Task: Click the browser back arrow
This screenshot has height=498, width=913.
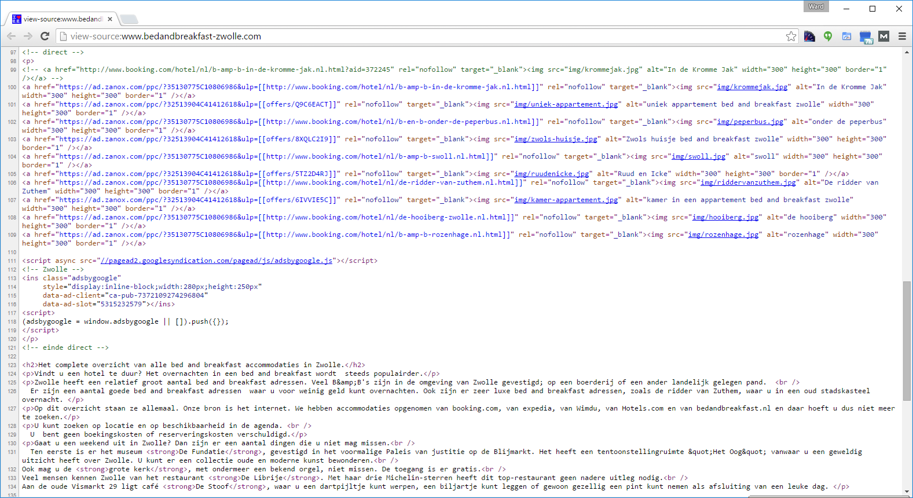Action: tap(11, 36)
